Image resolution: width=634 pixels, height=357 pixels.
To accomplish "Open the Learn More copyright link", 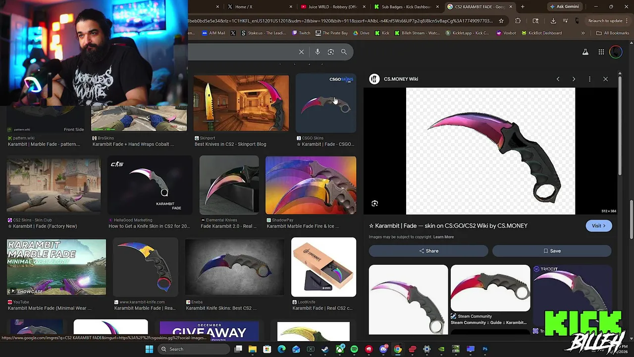I will (x=443, y=237).
